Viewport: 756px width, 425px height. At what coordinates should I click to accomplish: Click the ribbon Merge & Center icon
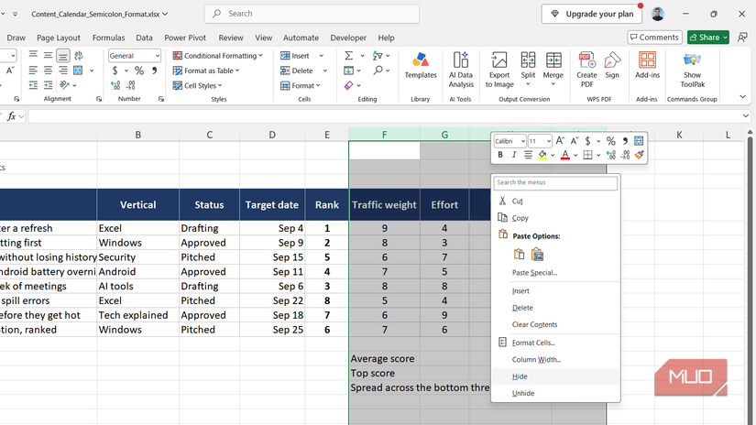tap(78, 71)
